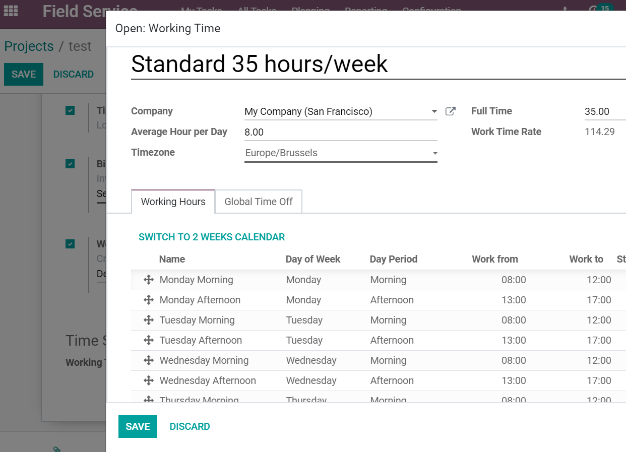Open external link for Company field
The width and height of the screenshot is (626, 452).
(451, 111)
